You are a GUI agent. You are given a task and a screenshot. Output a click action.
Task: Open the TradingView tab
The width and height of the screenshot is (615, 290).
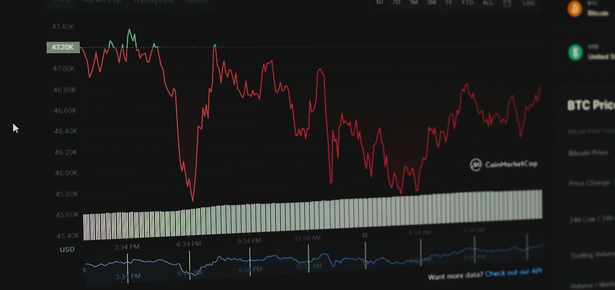(153, 2)
